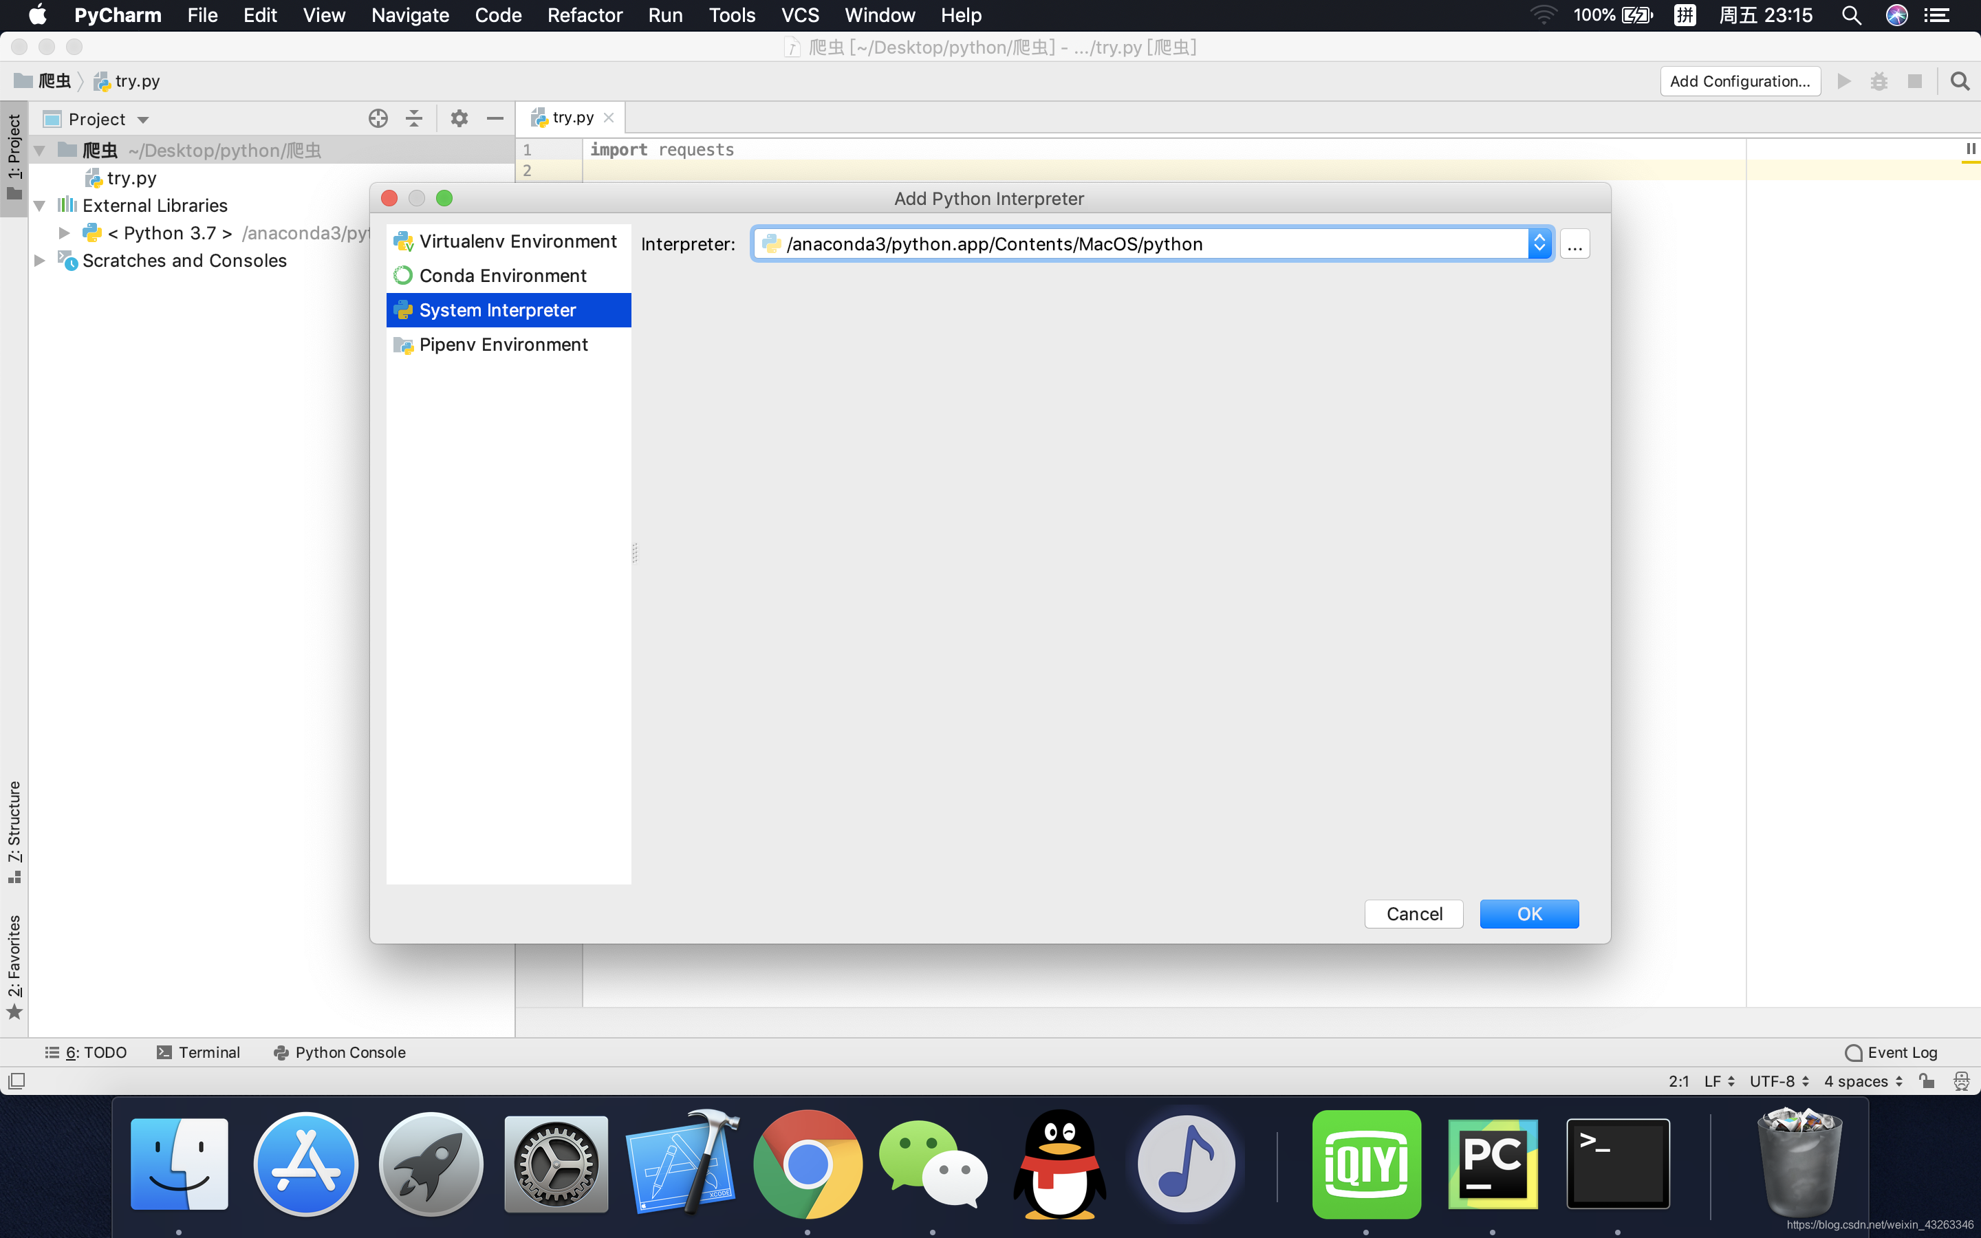Viewport: 1981px width, 1238px height.
Task: Click the Debug bug icon in toolbar
Action: [1879, 81]
